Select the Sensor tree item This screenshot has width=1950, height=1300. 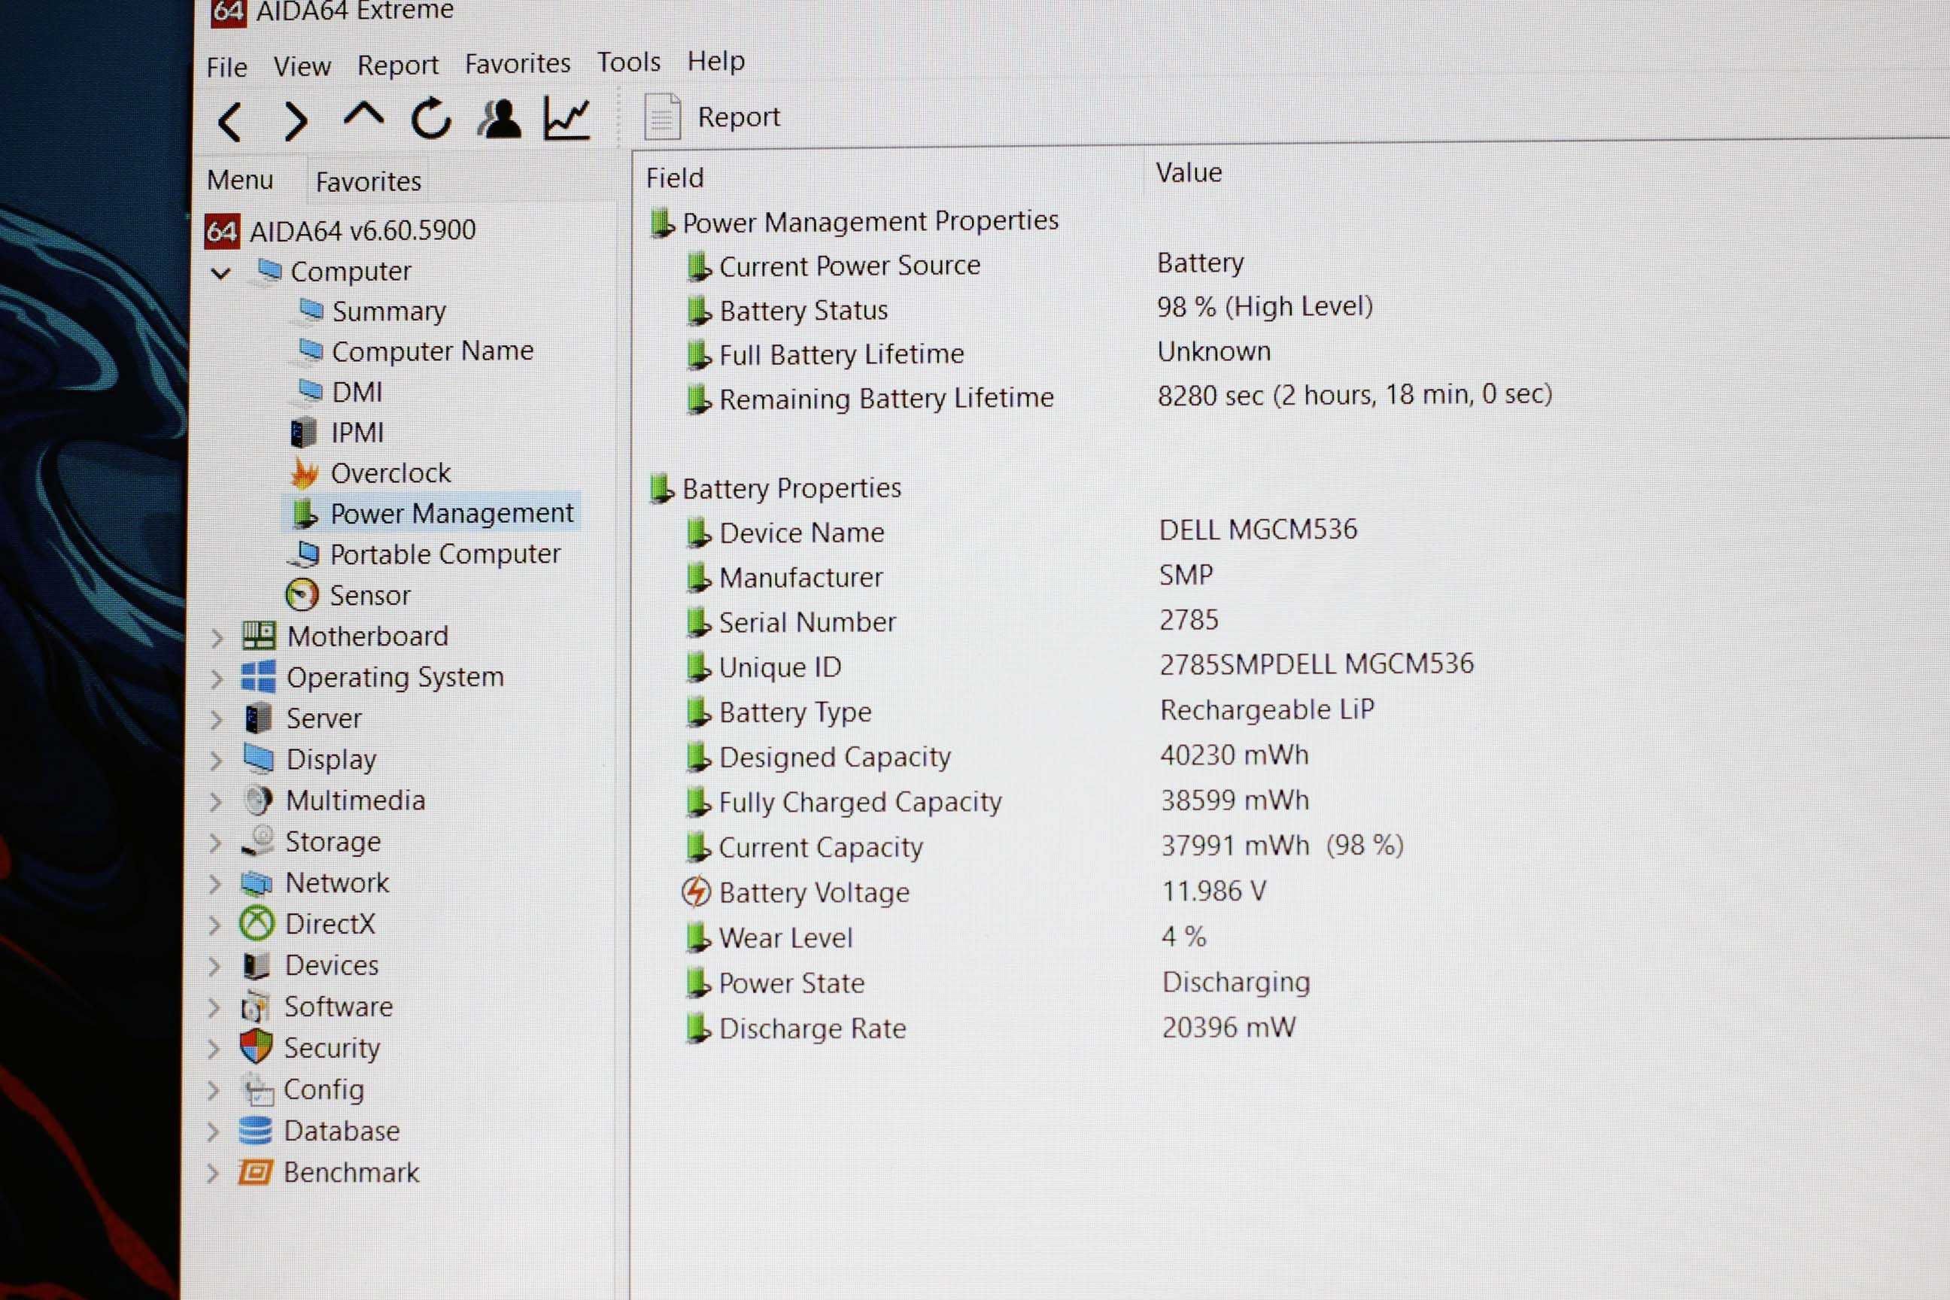point(348,595)
